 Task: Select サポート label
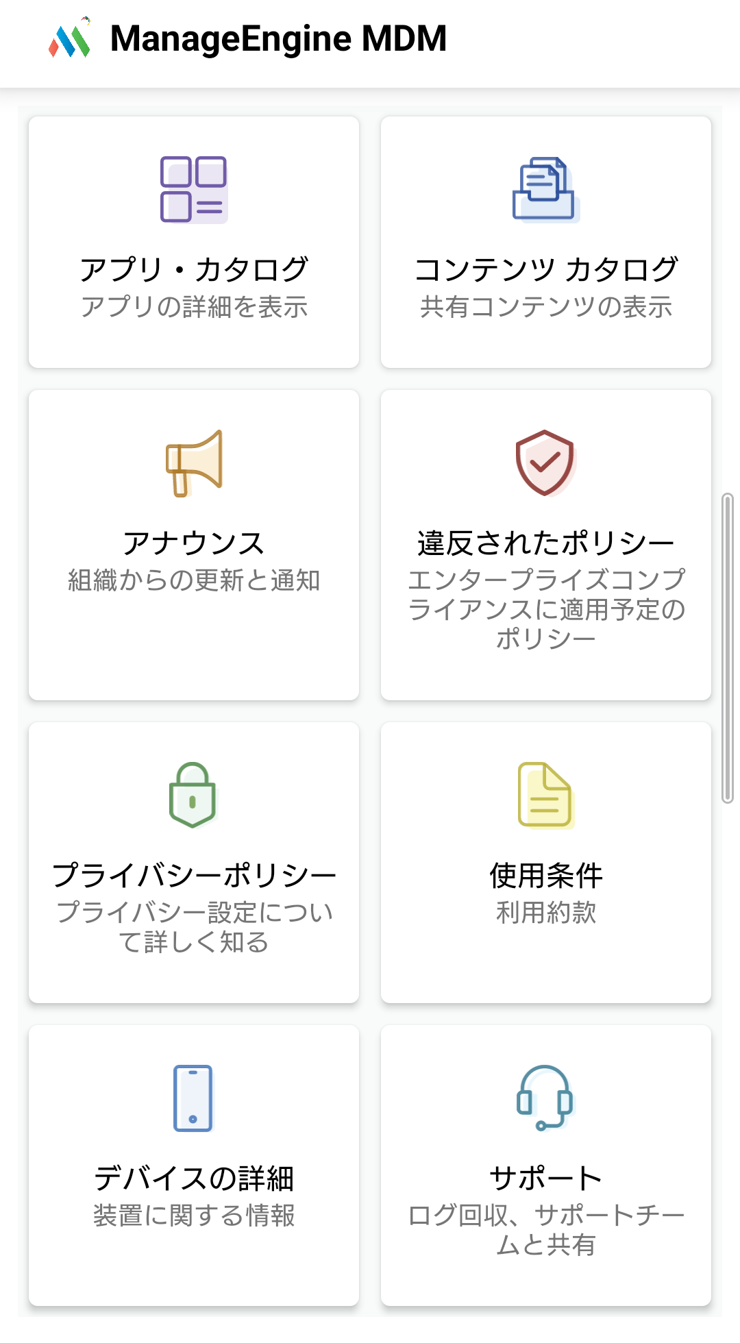546,1179
